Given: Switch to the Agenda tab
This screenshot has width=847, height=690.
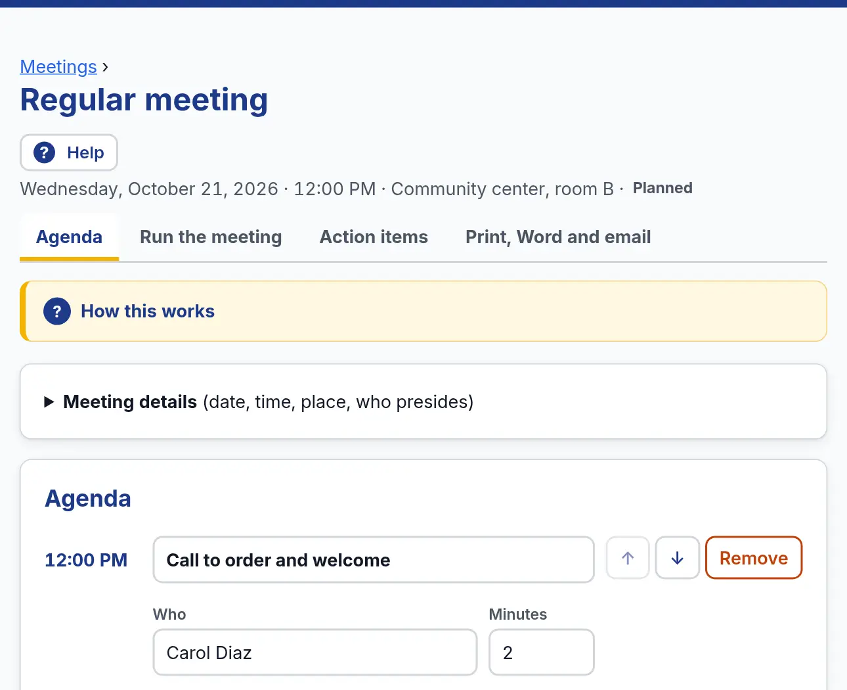Looking at the screenshot, I should tap(69, 237).
